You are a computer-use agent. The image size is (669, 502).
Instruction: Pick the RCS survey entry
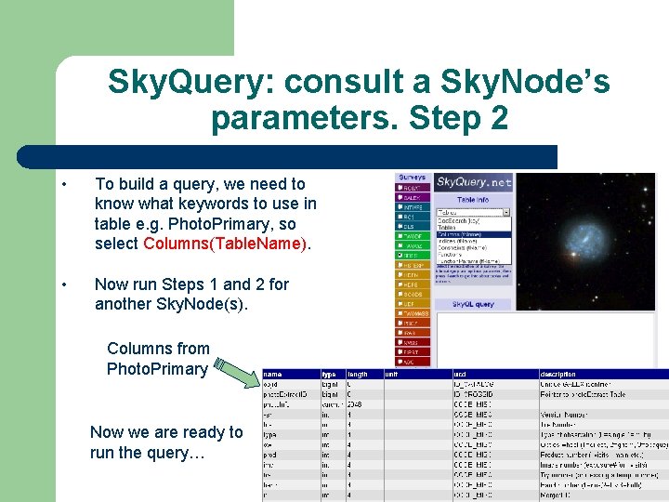coord(413,217)
